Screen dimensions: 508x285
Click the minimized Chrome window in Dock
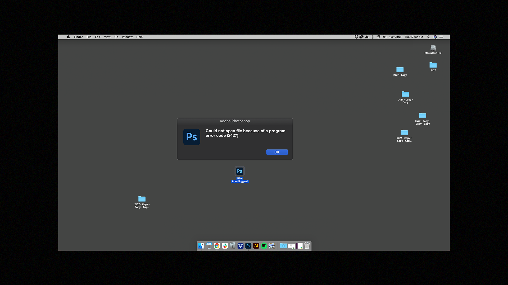[291, 246]
